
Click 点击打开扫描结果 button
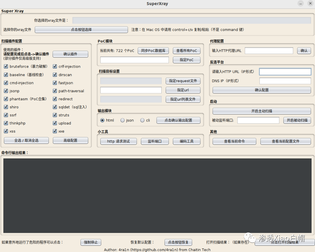(285, 242)
